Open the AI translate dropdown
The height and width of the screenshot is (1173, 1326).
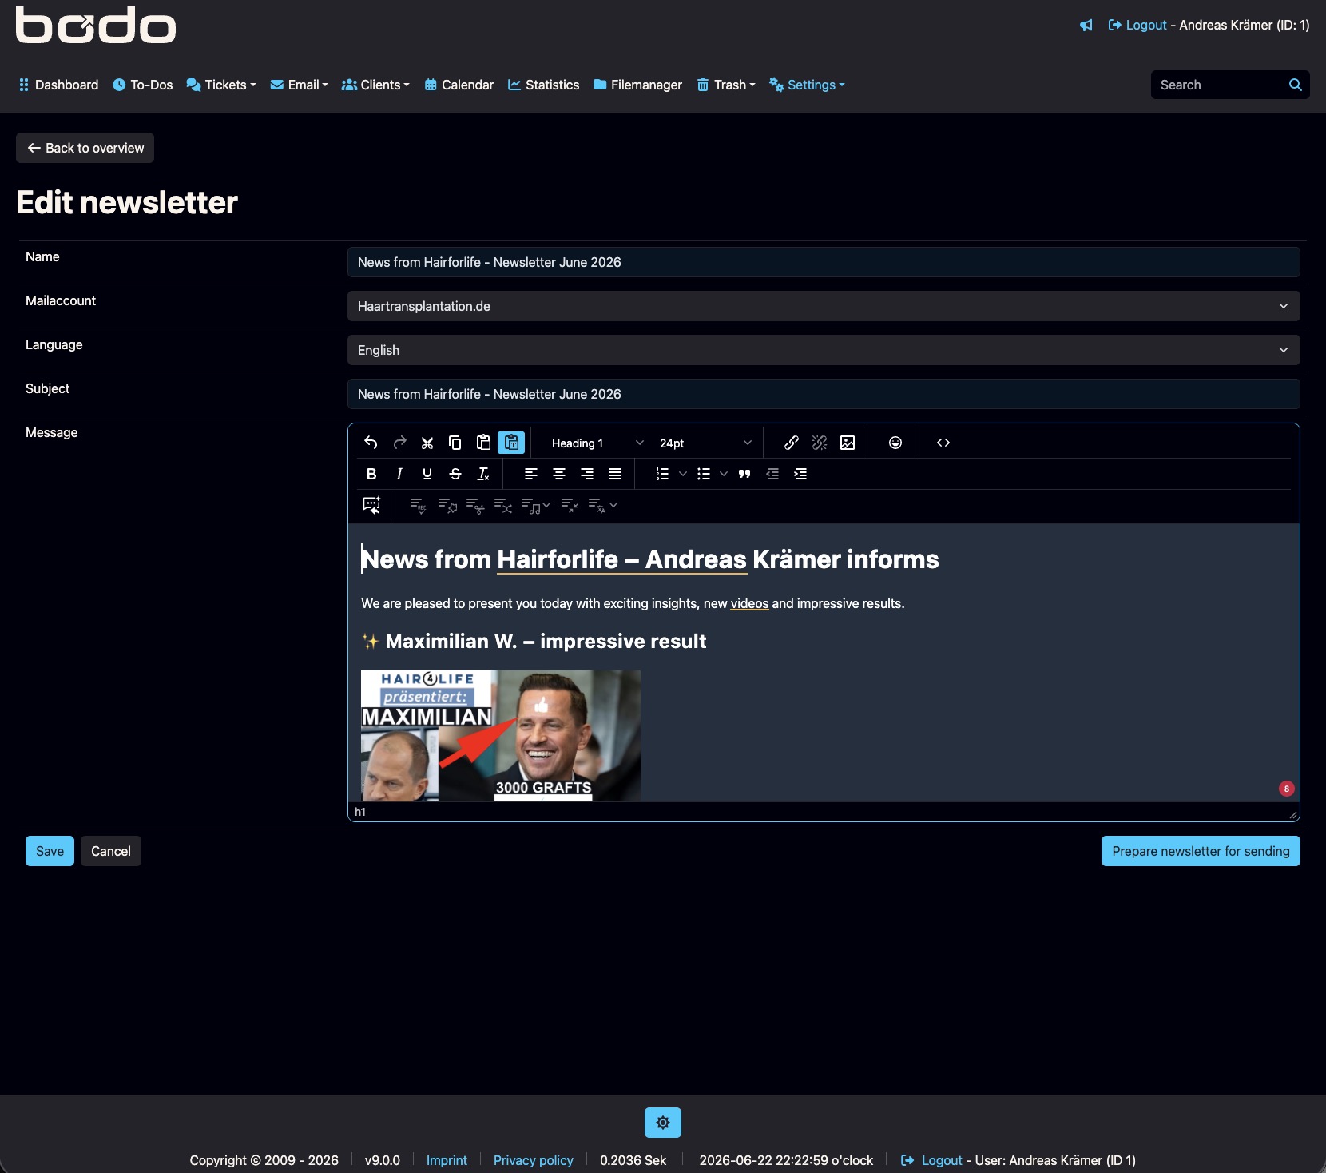[x=602, y=505]
